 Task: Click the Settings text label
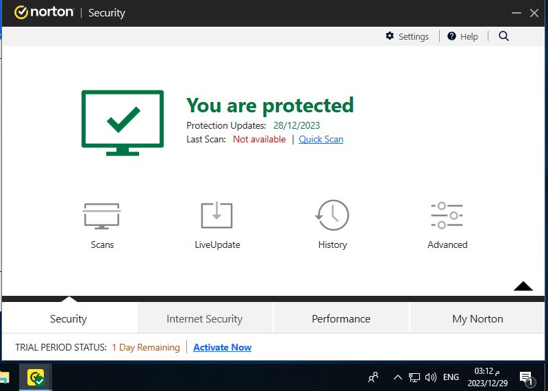tap(414, 36)
